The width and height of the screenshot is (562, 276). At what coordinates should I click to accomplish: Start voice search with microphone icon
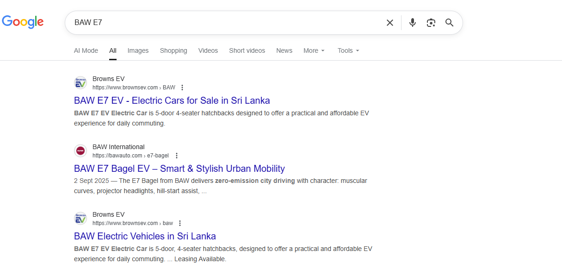[x=413, y=23]
